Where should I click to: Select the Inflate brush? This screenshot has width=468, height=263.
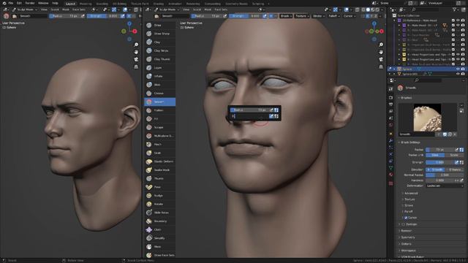click(x=159, y=76)
